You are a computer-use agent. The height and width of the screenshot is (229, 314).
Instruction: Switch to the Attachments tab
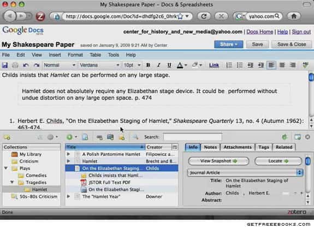[x=238, y=147]
